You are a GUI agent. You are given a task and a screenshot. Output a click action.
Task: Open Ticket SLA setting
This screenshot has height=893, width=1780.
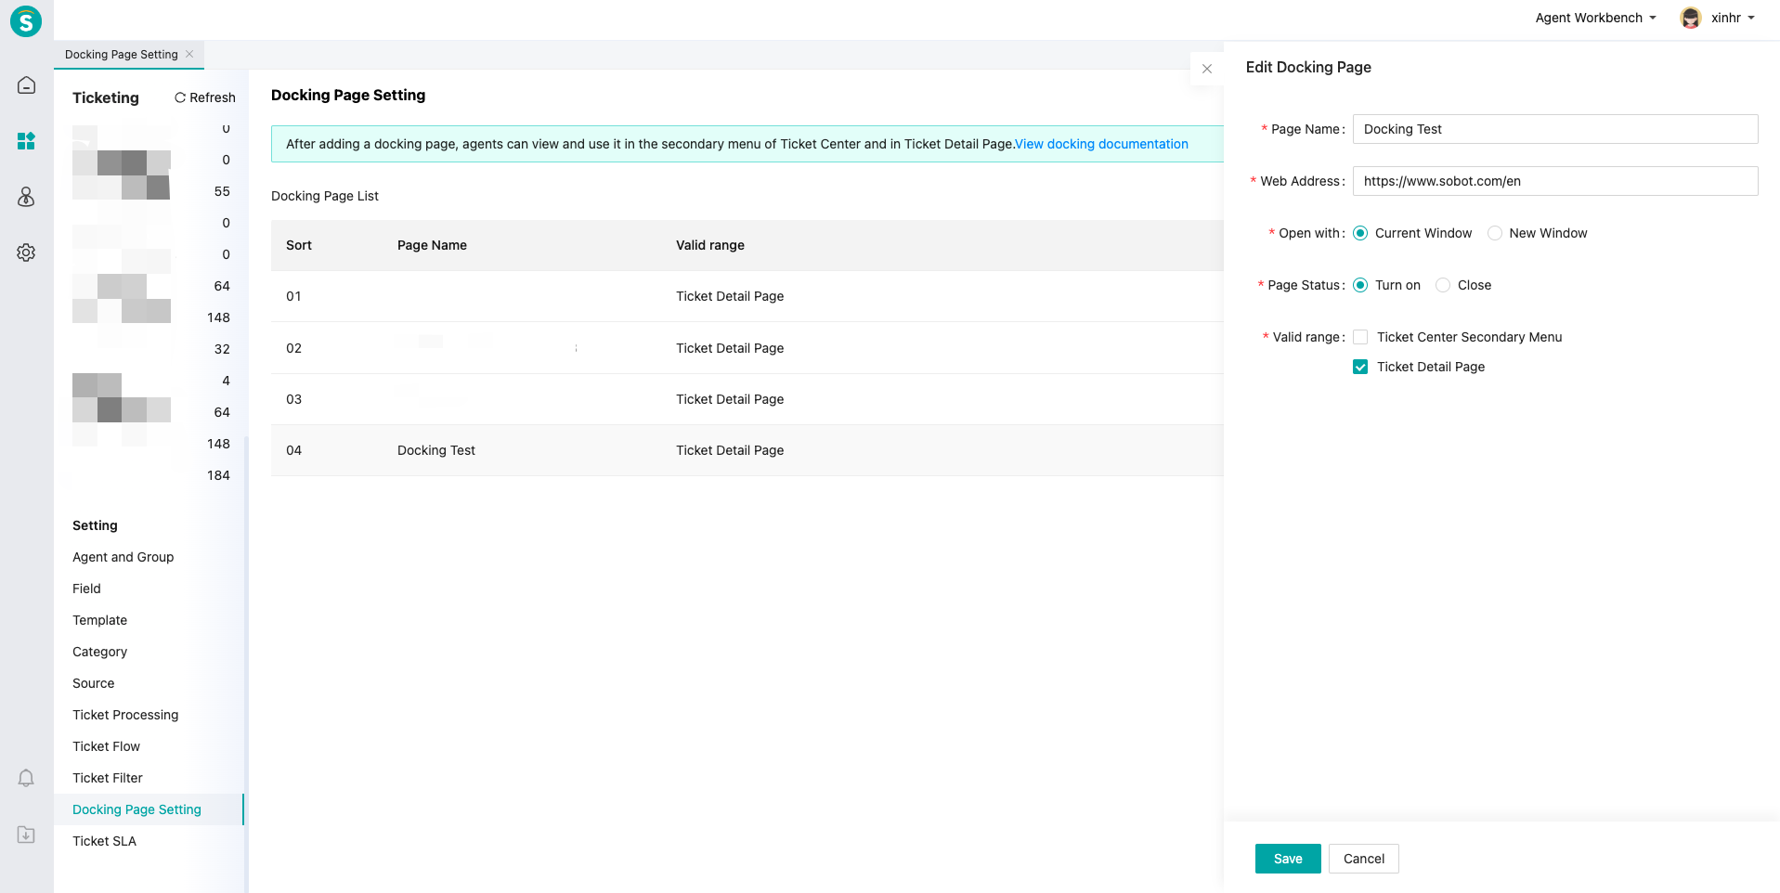[x=105, y=841]
